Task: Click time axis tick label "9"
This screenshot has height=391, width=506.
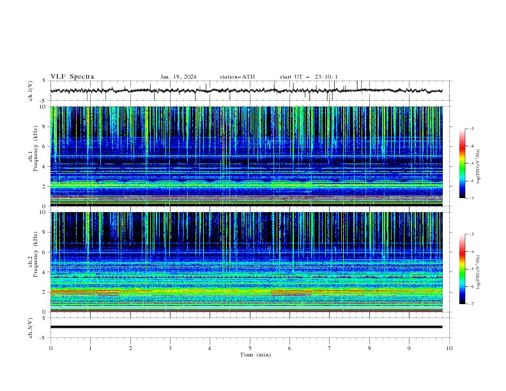Action: (409, 348)
